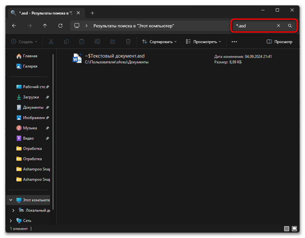Add a new tab with plus button

coord(92,13)
